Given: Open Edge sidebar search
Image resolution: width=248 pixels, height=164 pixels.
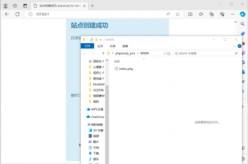Looking at the screenshot, I should [242, 24].
